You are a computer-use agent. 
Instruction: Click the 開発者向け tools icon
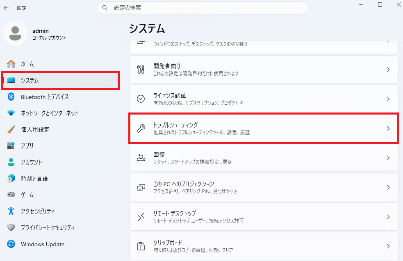click(141, 70)
